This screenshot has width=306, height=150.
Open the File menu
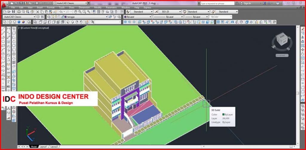13,7
